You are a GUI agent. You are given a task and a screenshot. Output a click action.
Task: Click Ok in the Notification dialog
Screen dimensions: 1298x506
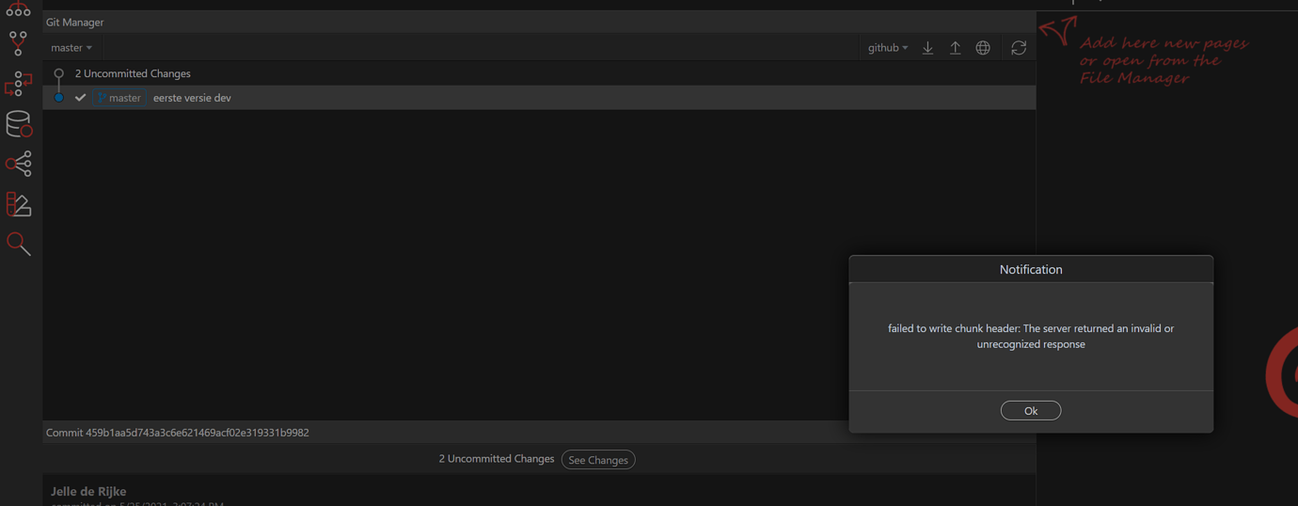coord(1031,411)
